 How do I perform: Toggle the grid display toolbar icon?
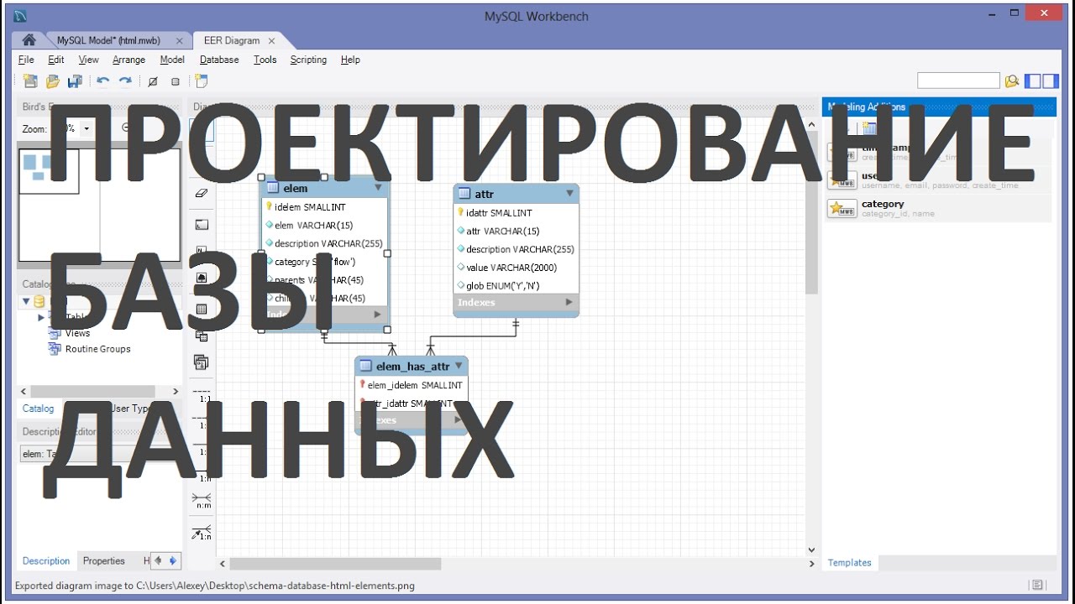pos(152,81)
